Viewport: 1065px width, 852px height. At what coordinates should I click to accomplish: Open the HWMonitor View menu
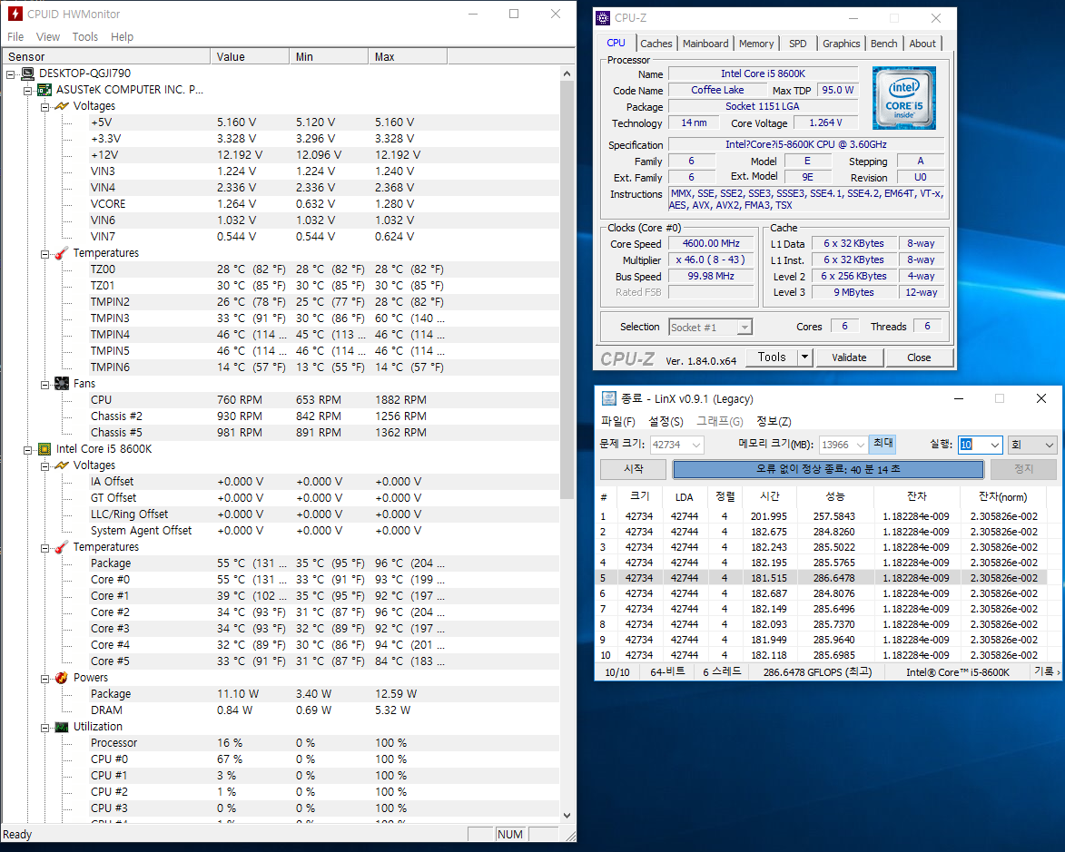(x=47, y=36)
